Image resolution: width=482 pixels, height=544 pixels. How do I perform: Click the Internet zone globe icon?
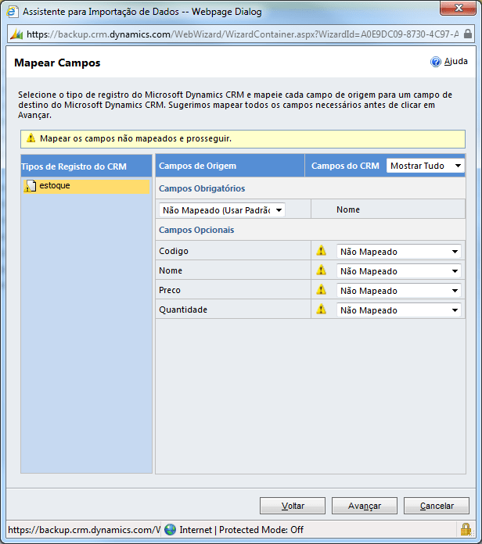171,529
